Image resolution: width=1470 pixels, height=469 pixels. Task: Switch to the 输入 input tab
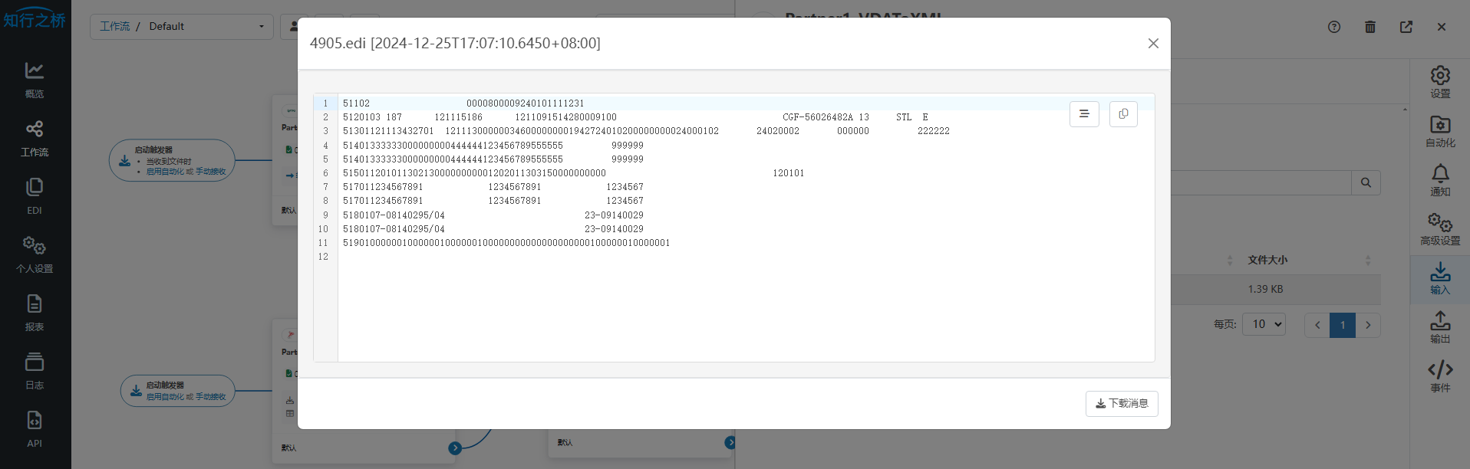[x=1440, y=278]
